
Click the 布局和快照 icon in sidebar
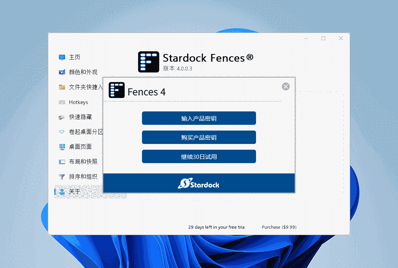click(x=62, y=162)
